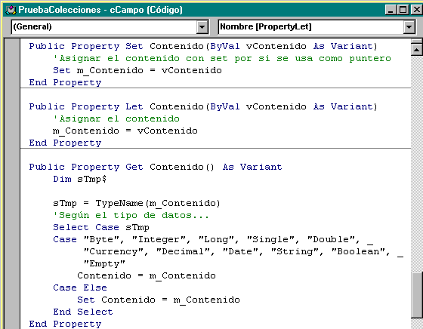
Task: Click the code window icon in title bar
Action: point(11,11)
